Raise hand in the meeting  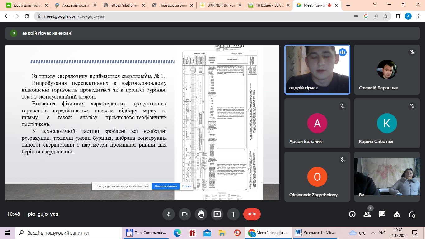[x=201, y=214]
